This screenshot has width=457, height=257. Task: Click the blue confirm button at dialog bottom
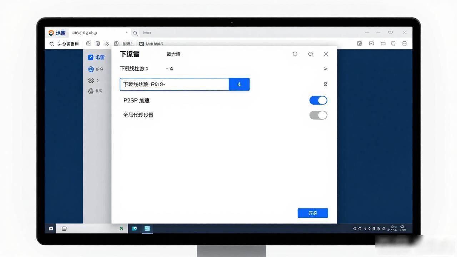313,213
